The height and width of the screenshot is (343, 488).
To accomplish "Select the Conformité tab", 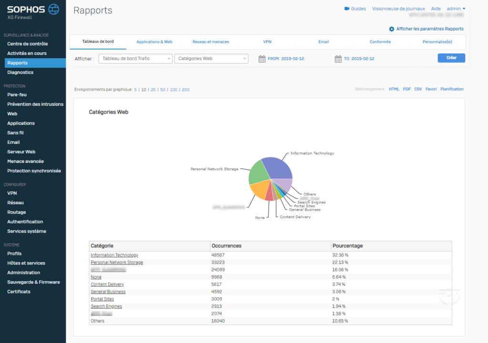I will (x=380, y=42).
